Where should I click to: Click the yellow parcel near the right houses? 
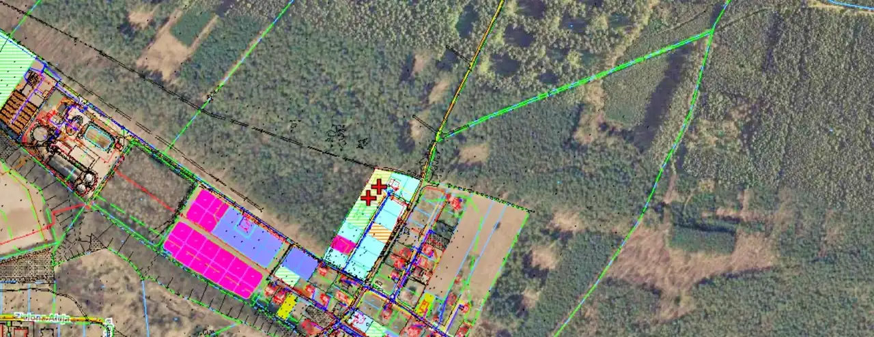coord(425,304)
